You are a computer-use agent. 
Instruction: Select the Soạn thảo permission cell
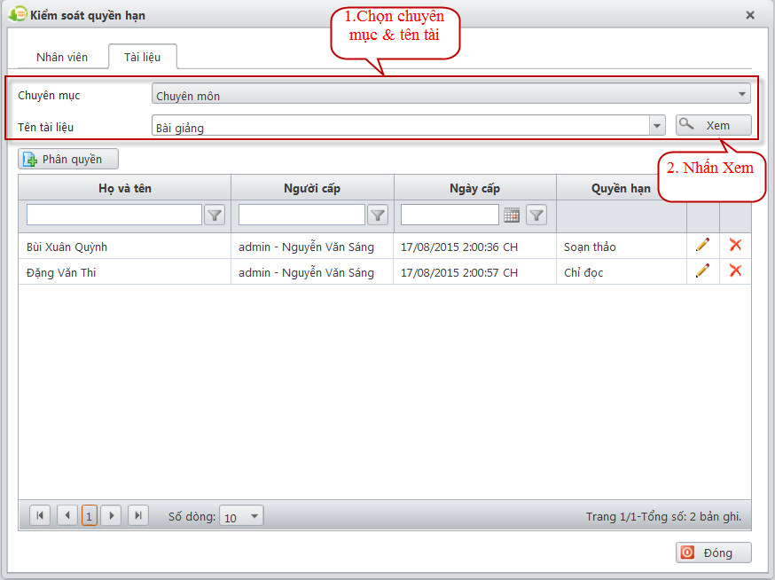pos(622,247)
